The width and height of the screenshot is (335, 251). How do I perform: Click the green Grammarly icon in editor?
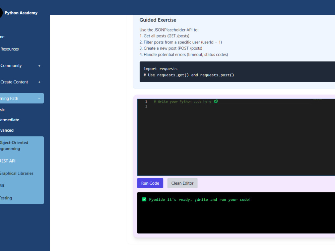pyautogui.click(x=216, y=101)
